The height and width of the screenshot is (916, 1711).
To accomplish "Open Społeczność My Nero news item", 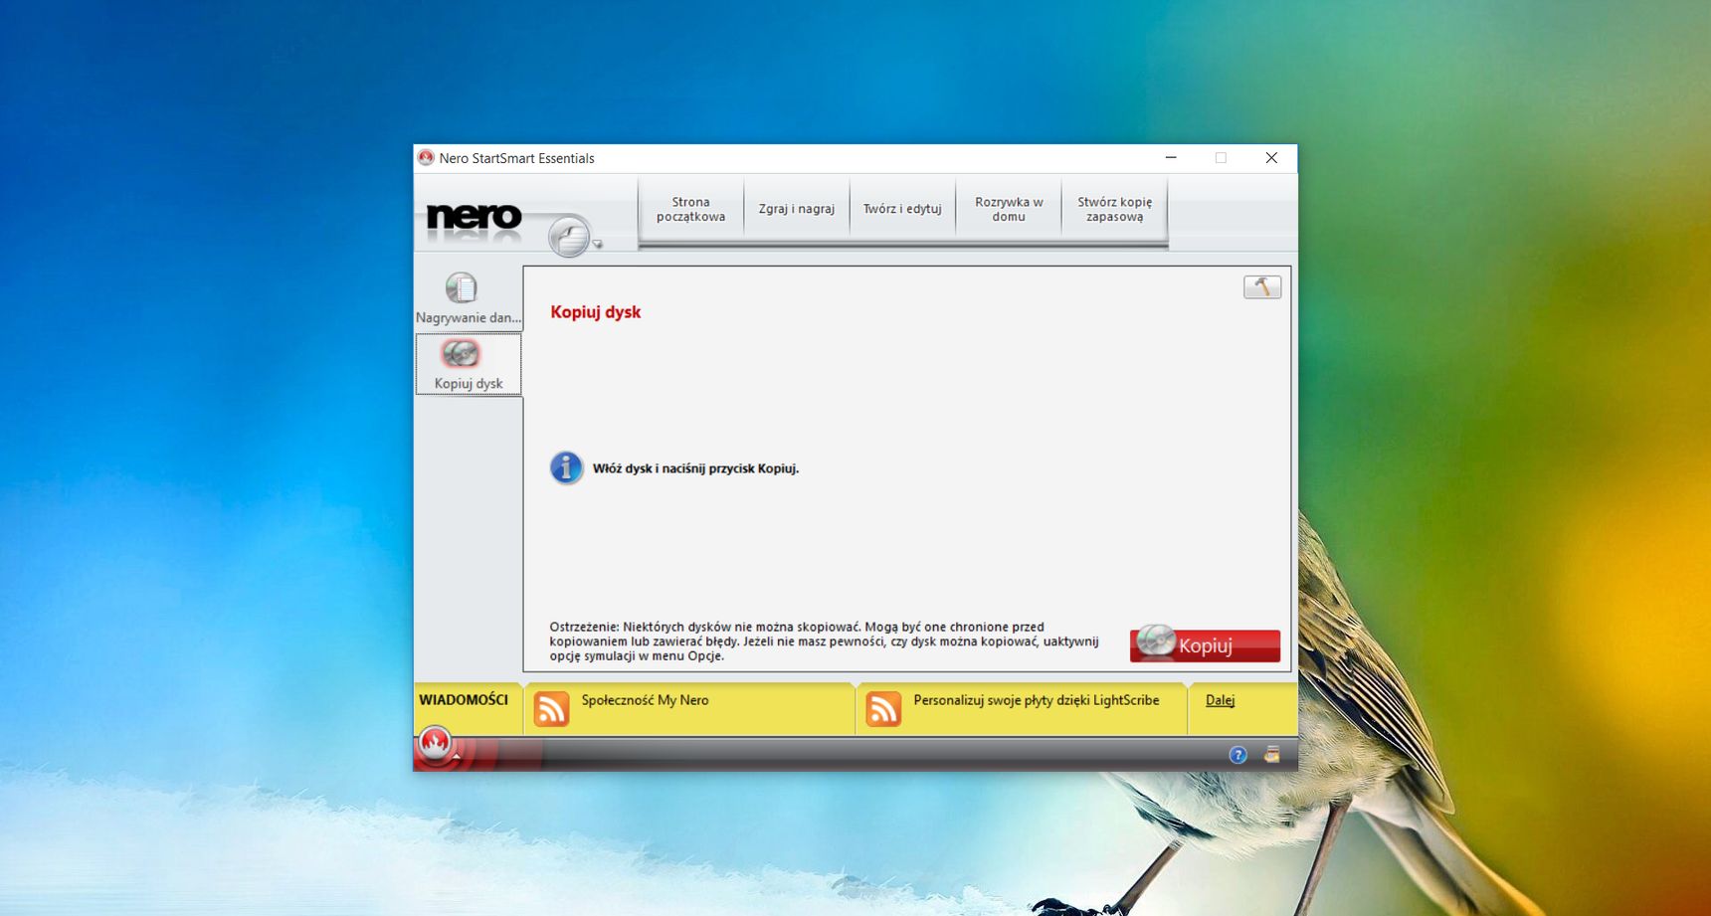I will (x=645, y=700).
